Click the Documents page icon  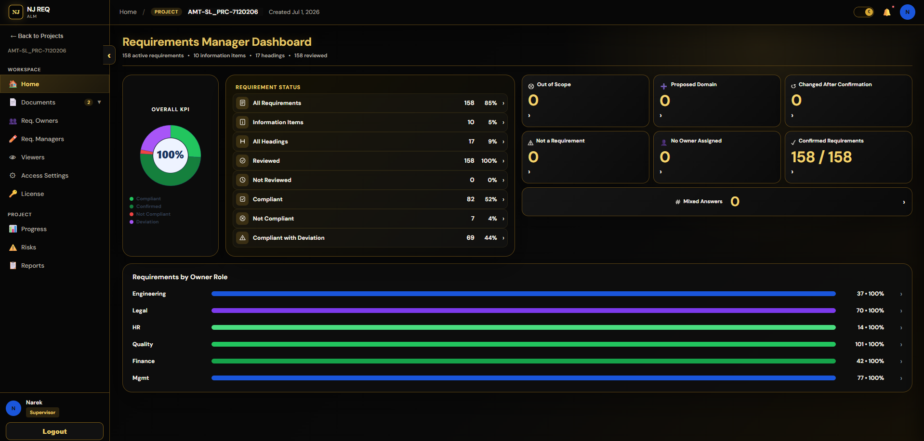13,102
